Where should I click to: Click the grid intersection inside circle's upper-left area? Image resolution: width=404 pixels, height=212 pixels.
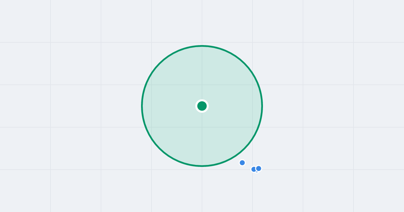pyautogui.click(x=151, y=85)
